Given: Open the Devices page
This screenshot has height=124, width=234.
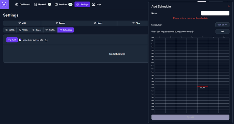Looking at the screenshot, I should click(x=63, y=4).
